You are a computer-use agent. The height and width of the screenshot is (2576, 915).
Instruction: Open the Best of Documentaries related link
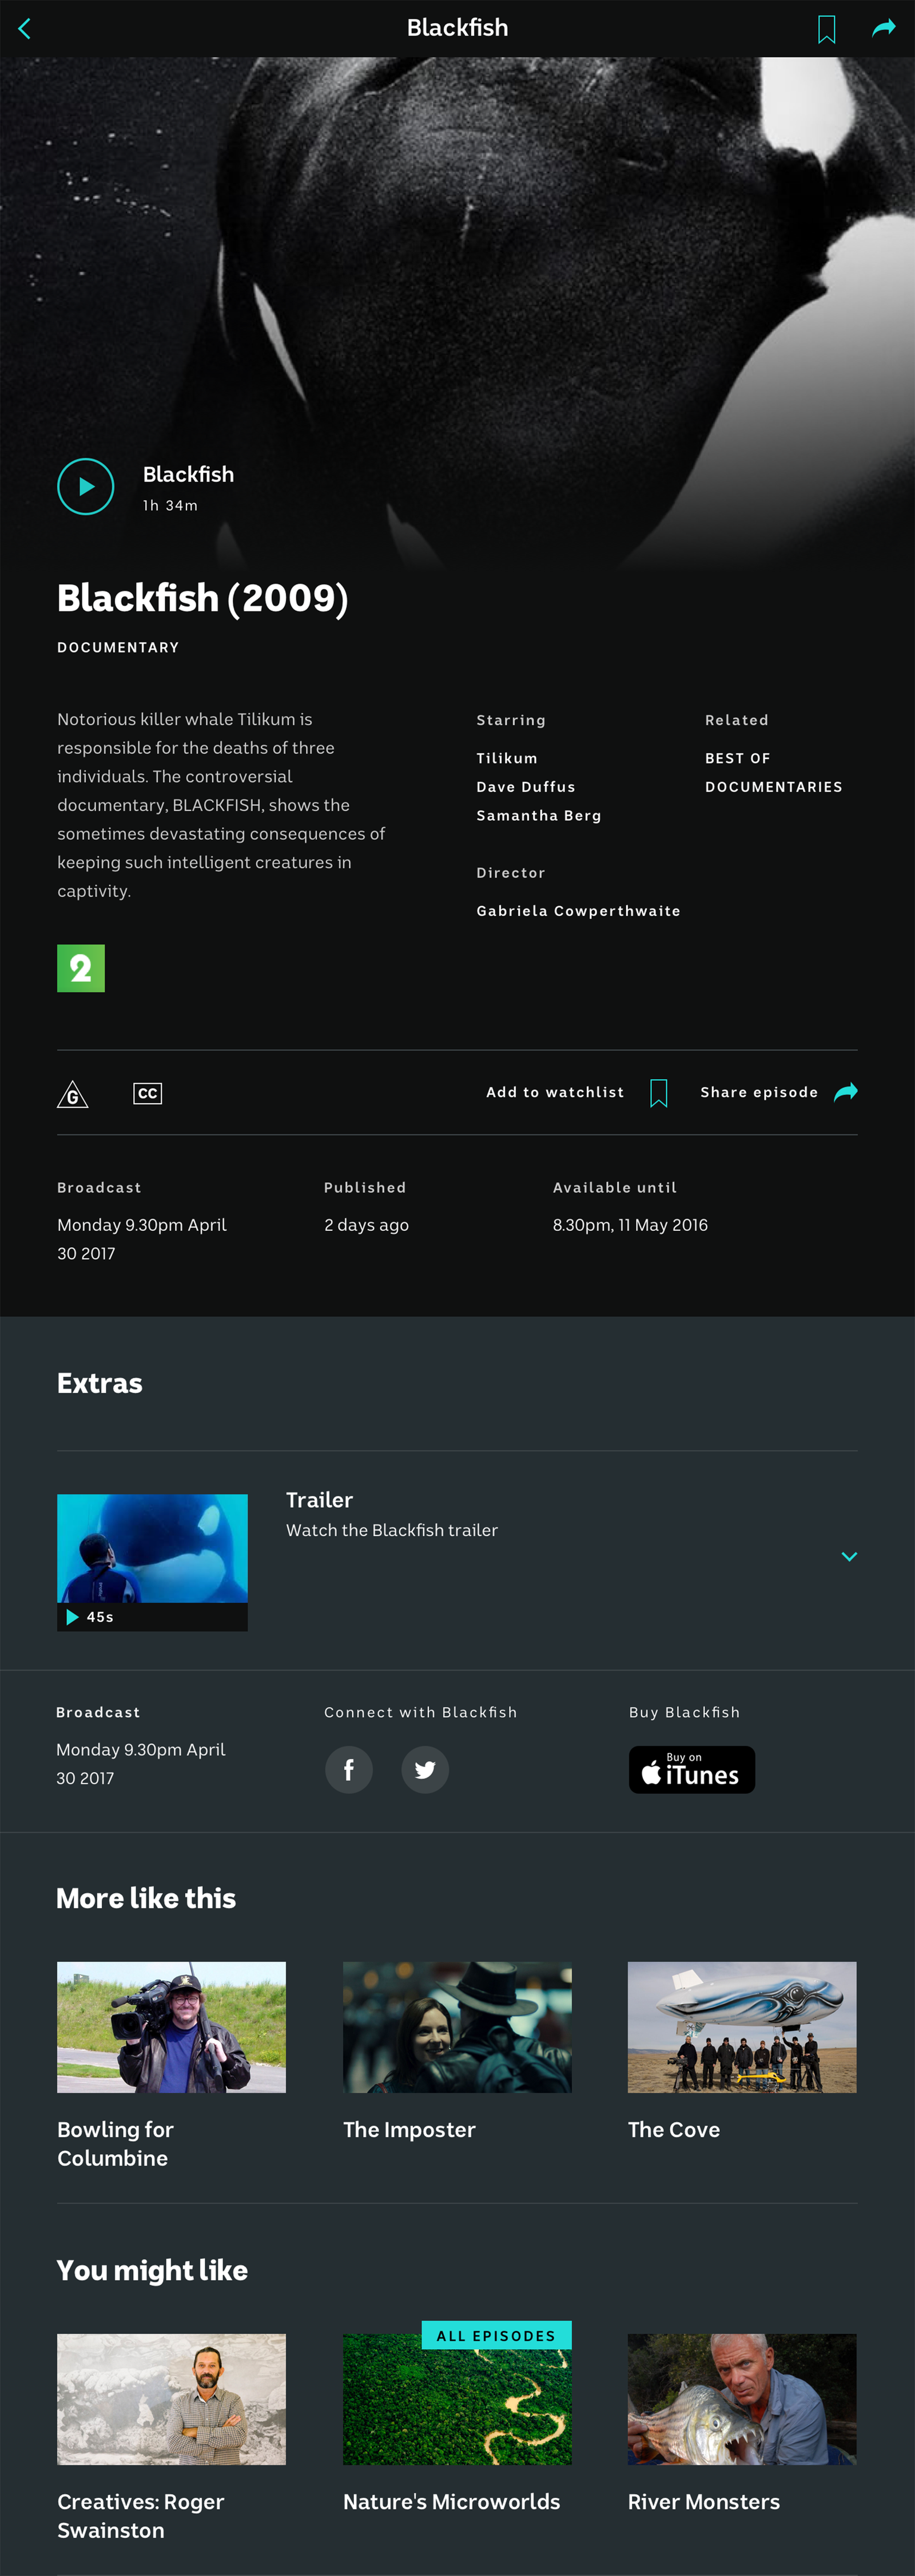[x=773, y=772]
